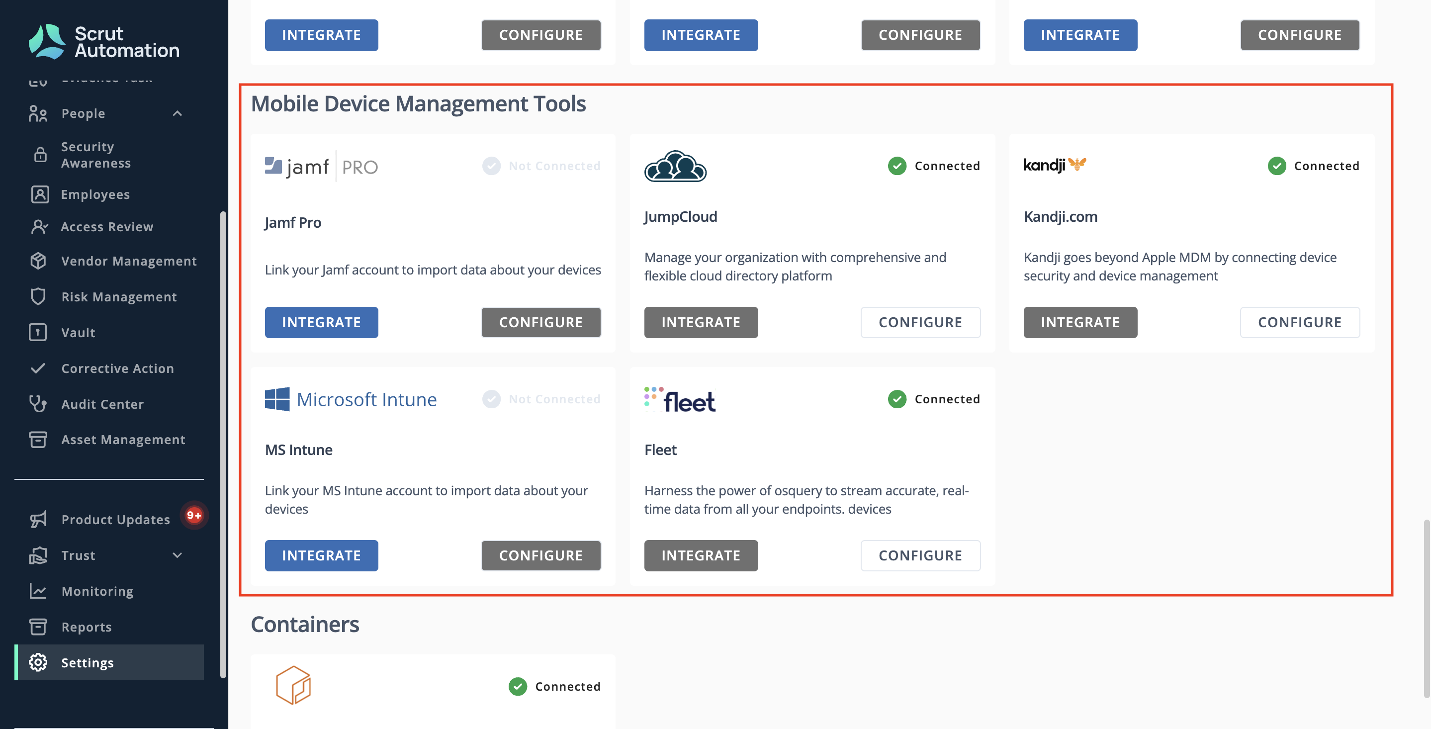Click INTEGRATE for JumpCloud
1431x729 pixels.
(701, 322)
